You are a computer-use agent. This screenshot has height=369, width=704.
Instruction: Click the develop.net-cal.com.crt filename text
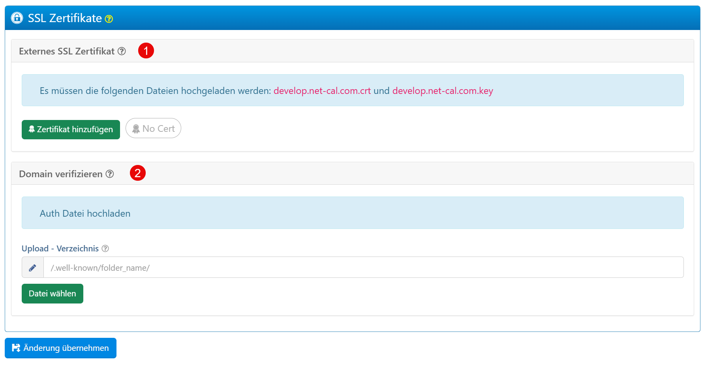(322, 91)
